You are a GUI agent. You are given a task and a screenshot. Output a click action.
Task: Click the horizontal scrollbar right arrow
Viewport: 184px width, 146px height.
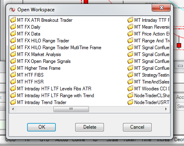[166, 109]
